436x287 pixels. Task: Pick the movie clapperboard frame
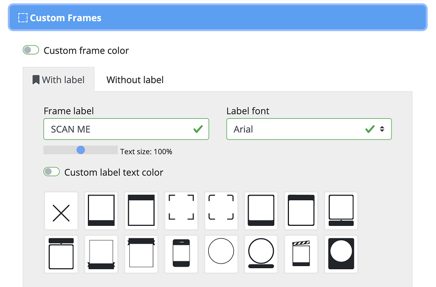(301, 254)
